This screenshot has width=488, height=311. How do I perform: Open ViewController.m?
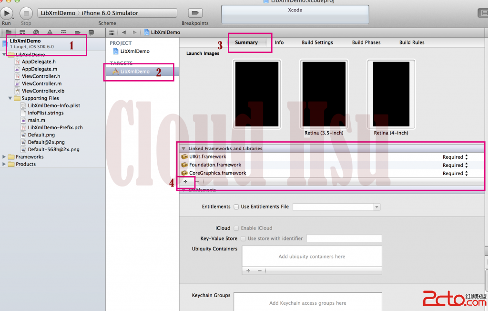(x=41, y=83)
